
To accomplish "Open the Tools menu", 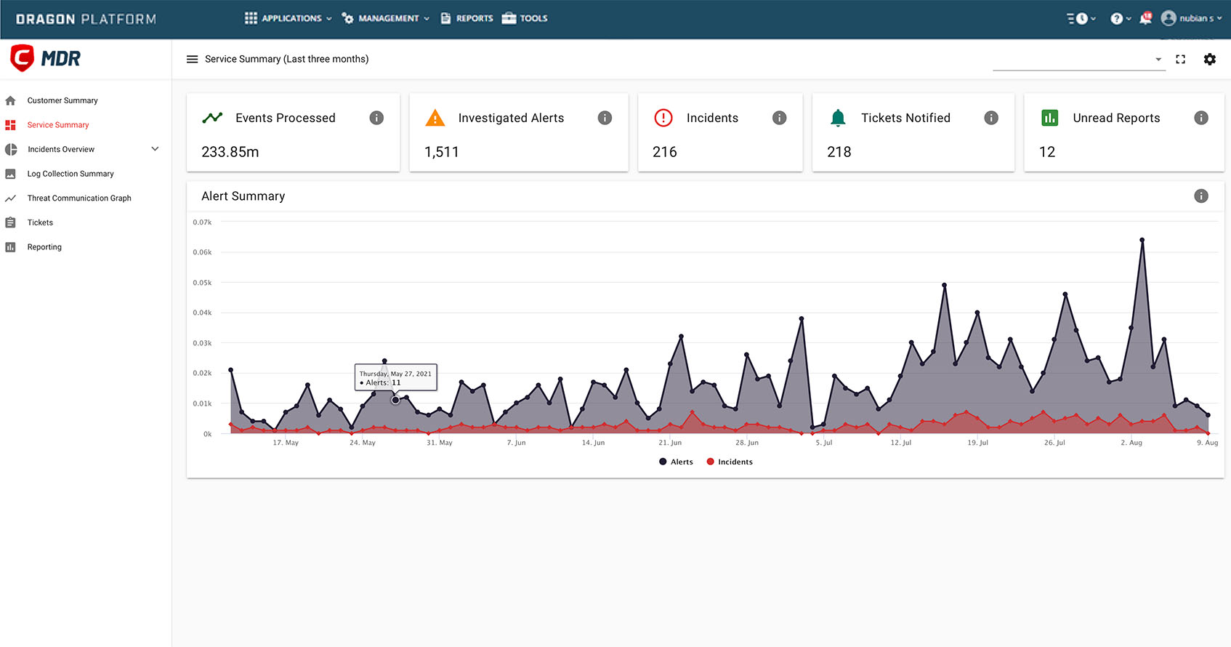I will tap(525, 18).
